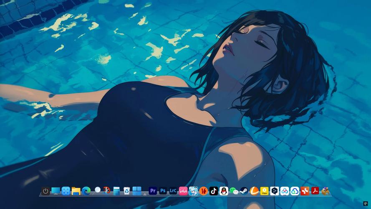Open the red circle cursor icon in the dock

(x=106, y=190)
